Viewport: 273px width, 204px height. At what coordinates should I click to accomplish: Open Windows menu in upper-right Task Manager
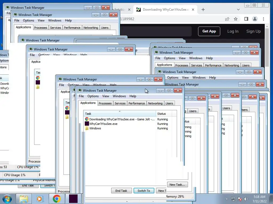tap(196, 58)
